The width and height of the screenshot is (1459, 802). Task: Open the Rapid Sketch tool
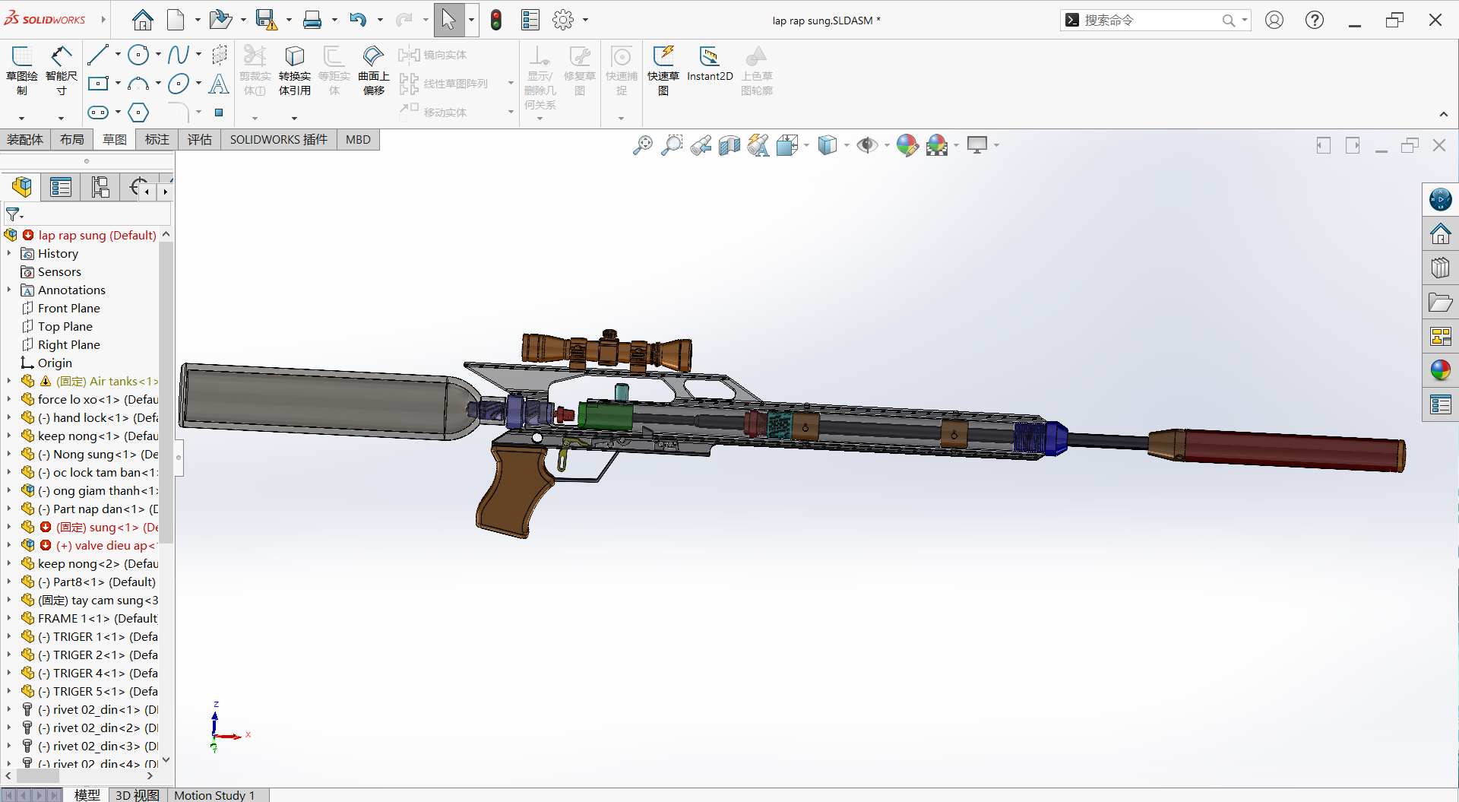663,70
